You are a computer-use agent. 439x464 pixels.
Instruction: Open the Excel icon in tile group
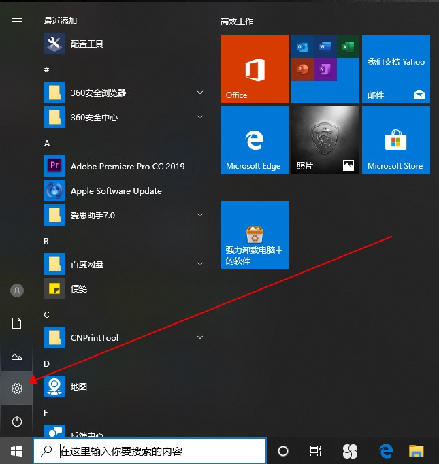coord(348,47)
